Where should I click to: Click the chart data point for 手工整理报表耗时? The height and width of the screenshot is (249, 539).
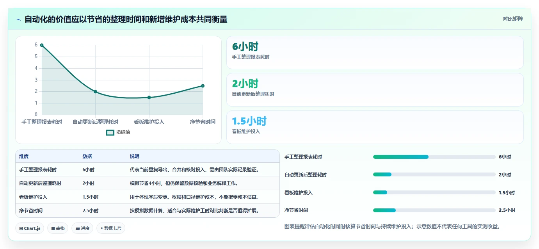tap(42, 45)
